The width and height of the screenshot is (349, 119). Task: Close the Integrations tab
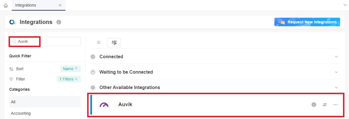click(60, 5)
